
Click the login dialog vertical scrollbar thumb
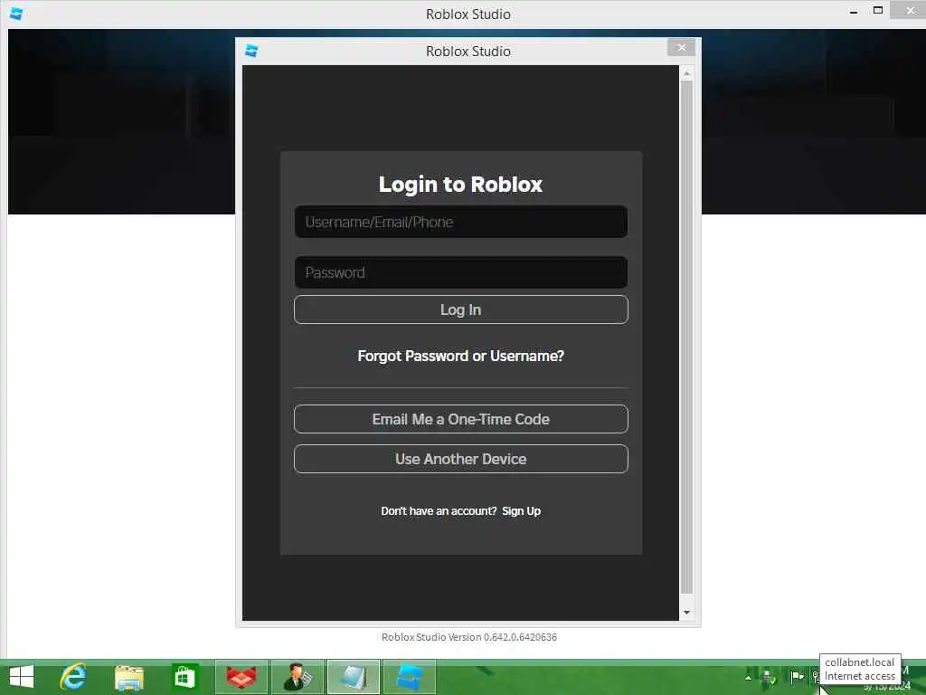(x=686, y=337)
